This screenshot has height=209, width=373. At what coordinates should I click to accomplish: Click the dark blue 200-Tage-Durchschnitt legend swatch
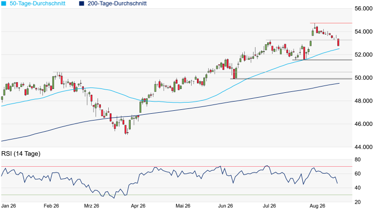pyautogui.click(x=81, y=3)
